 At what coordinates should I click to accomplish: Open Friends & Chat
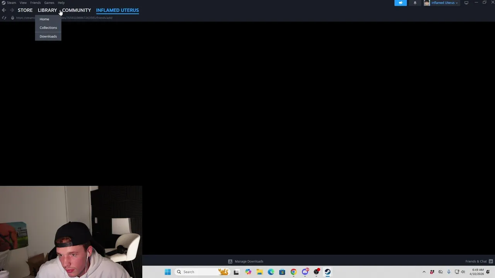pos(476,261)
